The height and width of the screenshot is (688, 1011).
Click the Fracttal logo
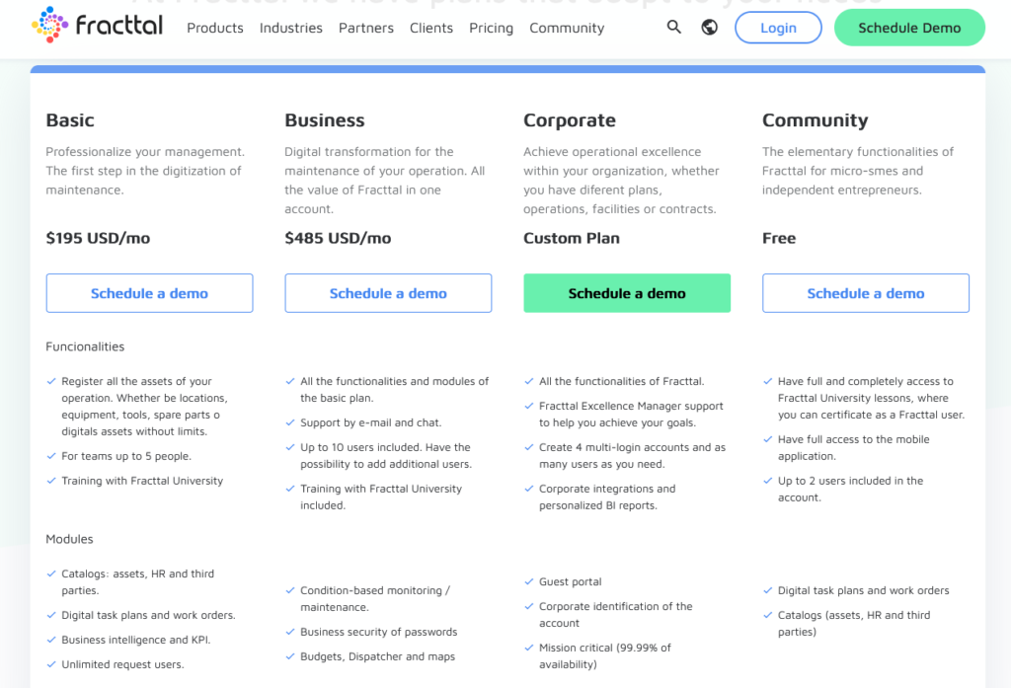[x=98, y=26]
